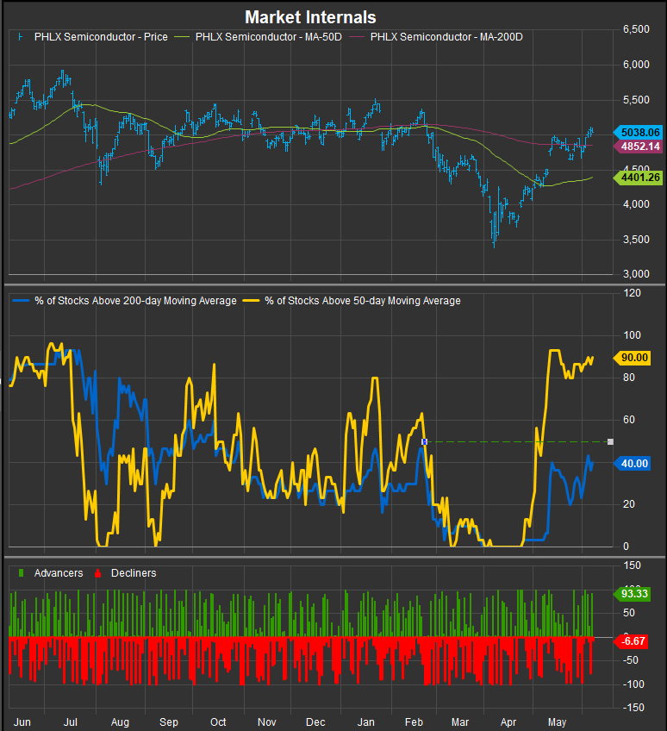Click the 20 breadth axis label
The image size is (667, 731).
coord(629,504)
